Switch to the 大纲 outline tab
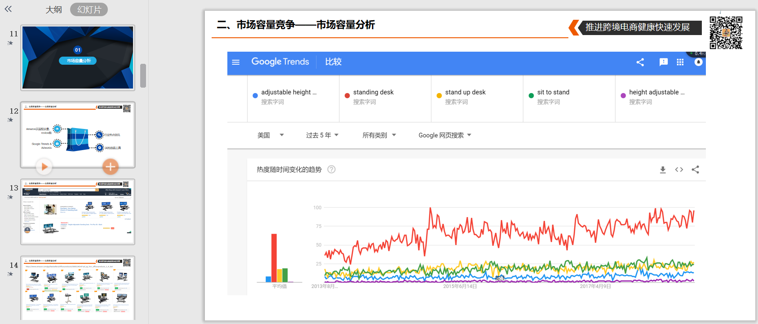 [x=53, y=9]
